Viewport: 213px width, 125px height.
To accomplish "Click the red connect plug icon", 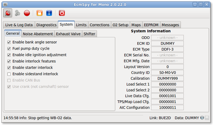I will click(8, 13).
